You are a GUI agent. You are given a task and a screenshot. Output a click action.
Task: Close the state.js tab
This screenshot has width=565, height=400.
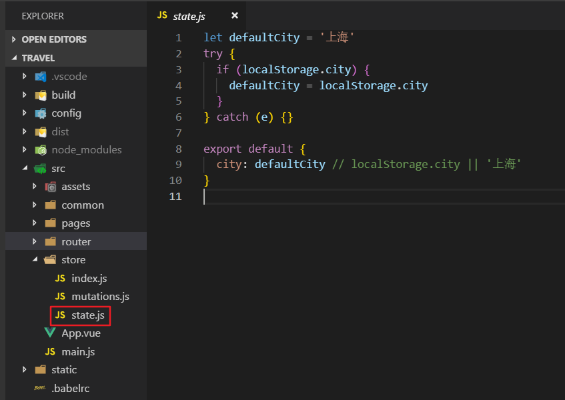pos(235,15)
